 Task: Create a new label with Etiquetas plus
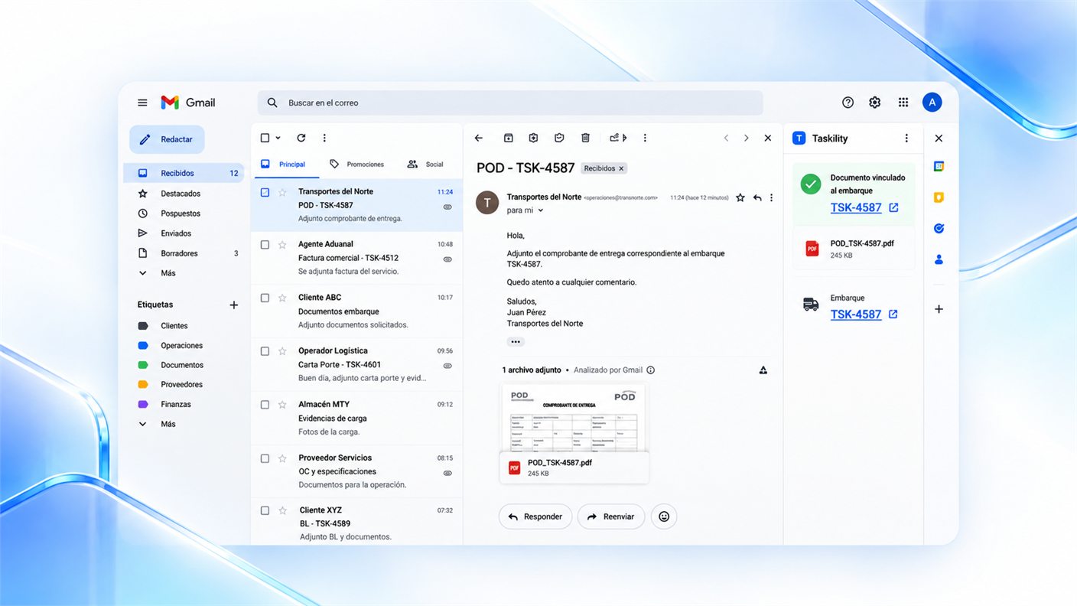click(x=234, y=305)
